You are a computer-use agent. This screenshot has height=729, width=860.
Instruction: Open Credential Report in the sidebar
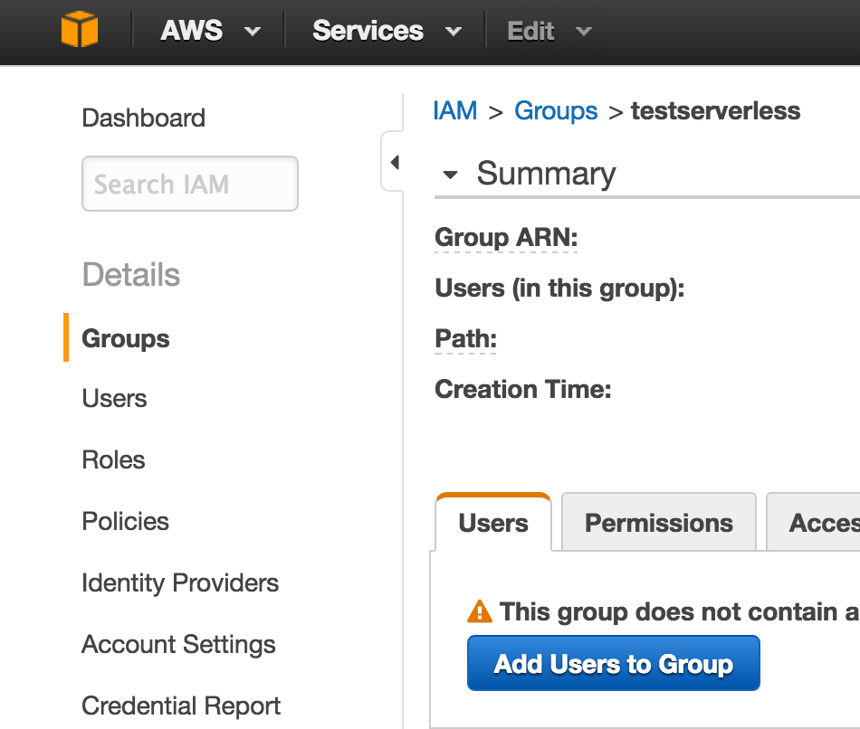[181, 705]
